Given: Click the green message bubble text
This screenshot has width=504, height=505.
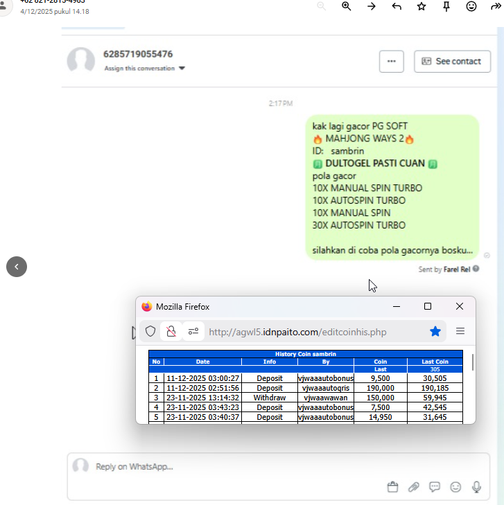Looking at the screenshot, I should coord(392,188).
